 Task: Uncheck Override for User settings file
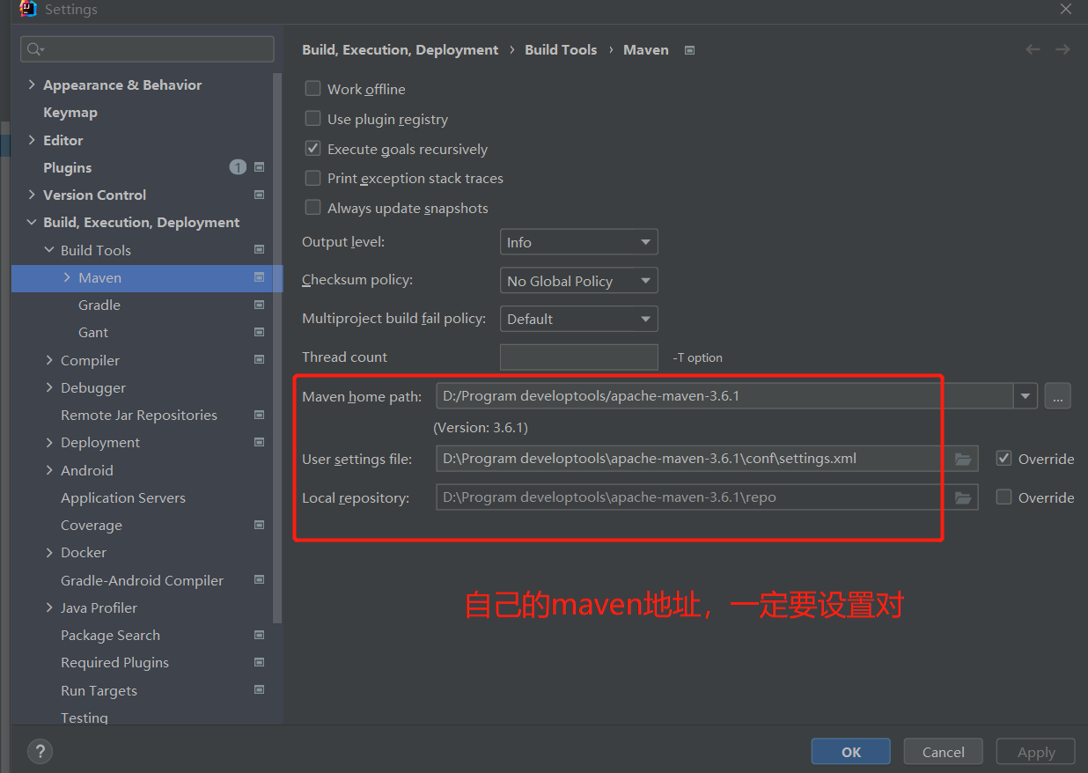(x=1003, y=459)
